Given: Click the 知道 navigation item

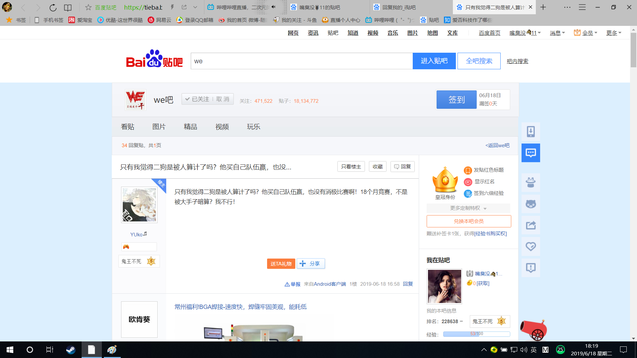Looking at the screenshot, I should tap(353, 33).
